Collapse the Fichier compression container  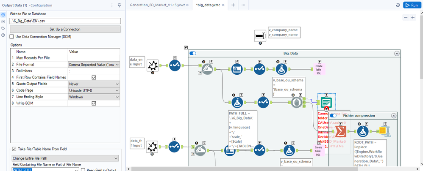[394, 116]
